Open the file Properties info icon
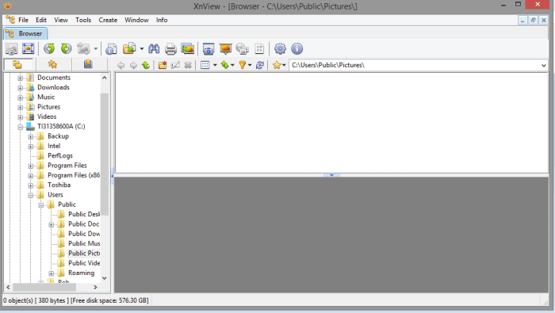 click(111, 49)
